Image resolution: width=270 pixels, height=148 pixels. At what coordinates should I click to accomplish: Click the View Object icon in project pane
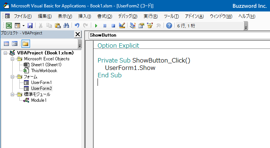[15, 44]
